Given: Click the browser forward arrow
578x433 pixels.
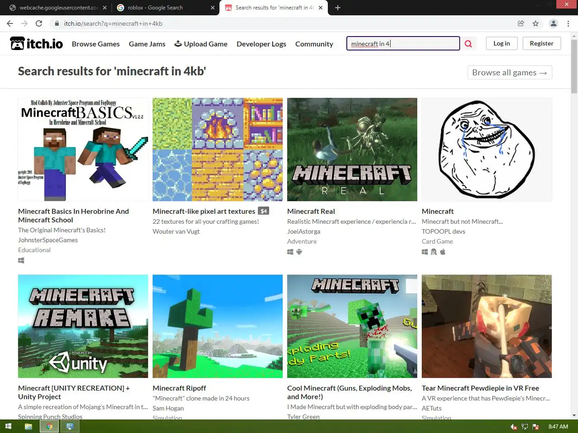Looking at the screenshot, I should (24, 23).
